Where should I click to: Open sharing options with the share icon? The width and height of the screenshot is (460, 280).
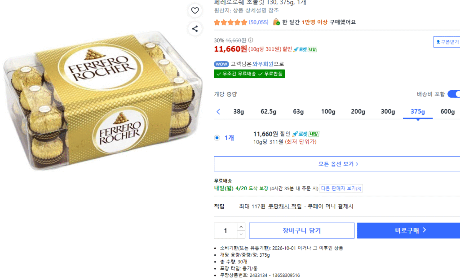tap(195, 28)
